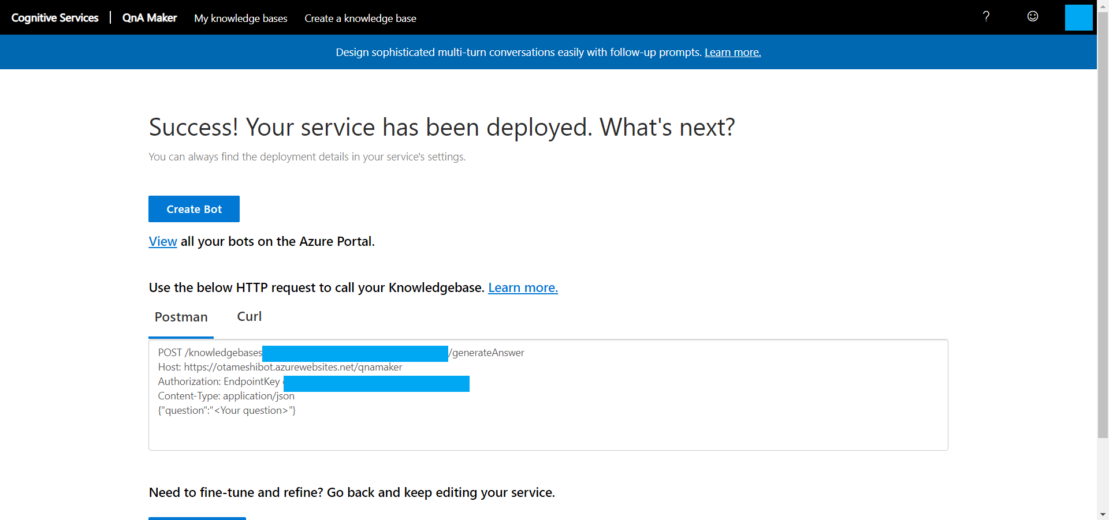
Task: Click the partially visible button at page bottom
Action: point(197,518)
